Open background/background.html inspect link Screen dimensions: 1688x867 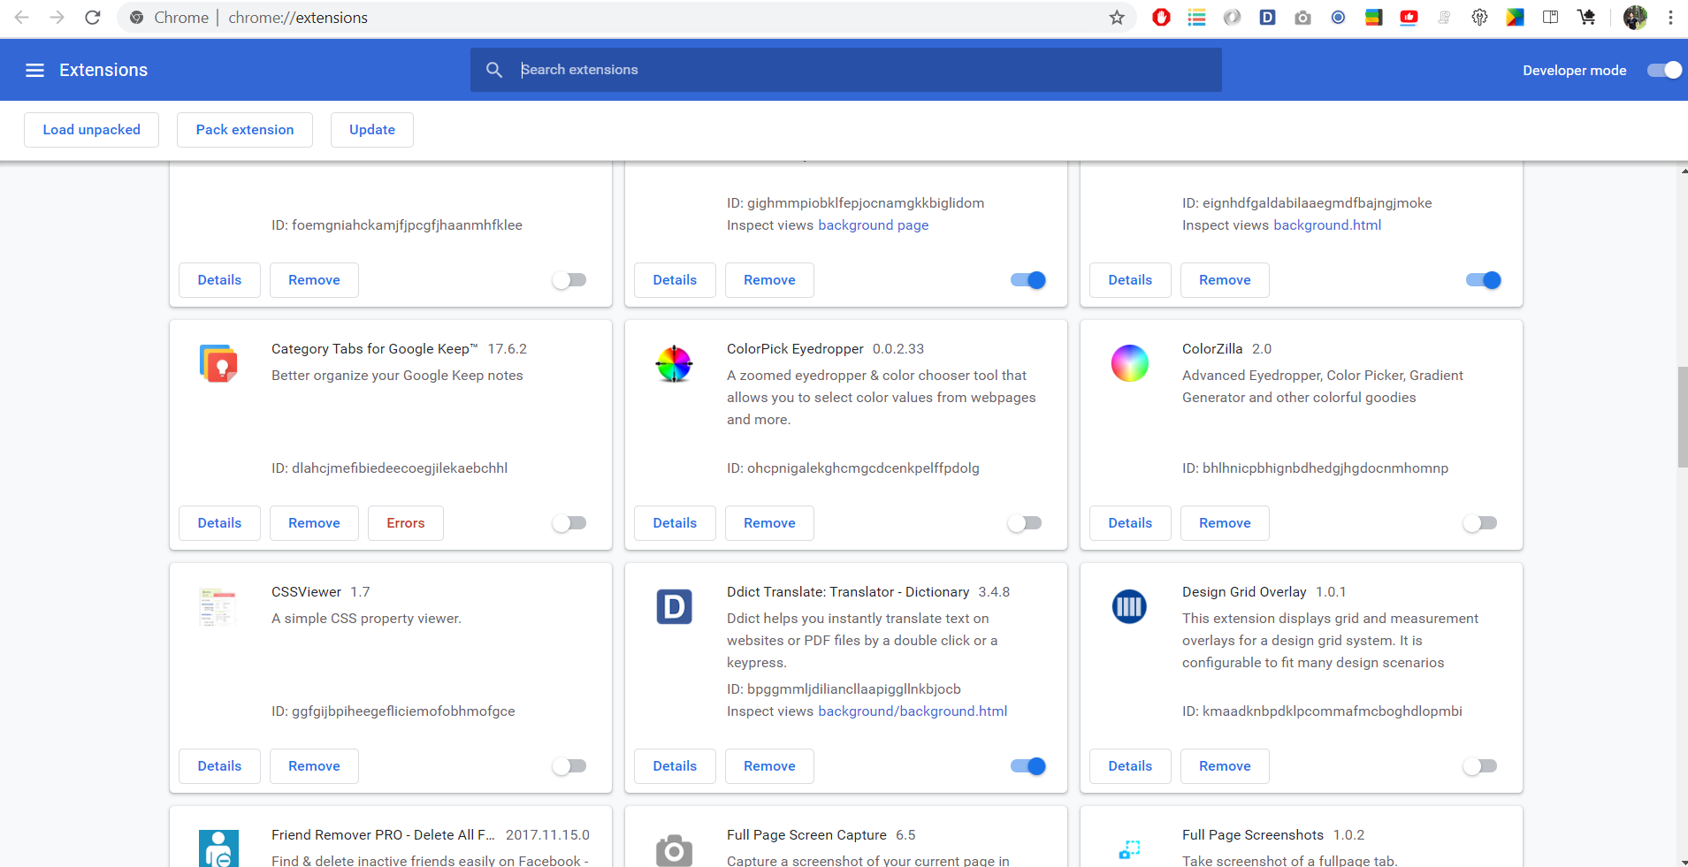coord(913,711)
